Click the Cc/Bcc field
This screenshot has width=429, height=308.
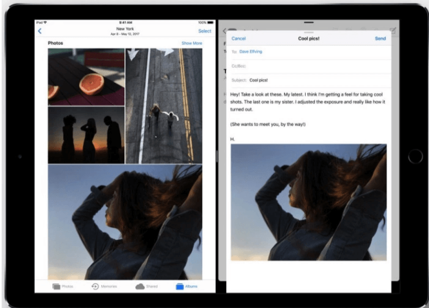point(307,66)
